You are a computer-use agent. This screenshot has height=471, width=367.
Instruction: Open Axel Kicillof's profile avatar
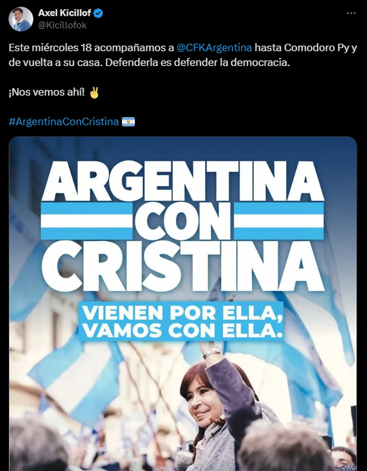(21, 19)
